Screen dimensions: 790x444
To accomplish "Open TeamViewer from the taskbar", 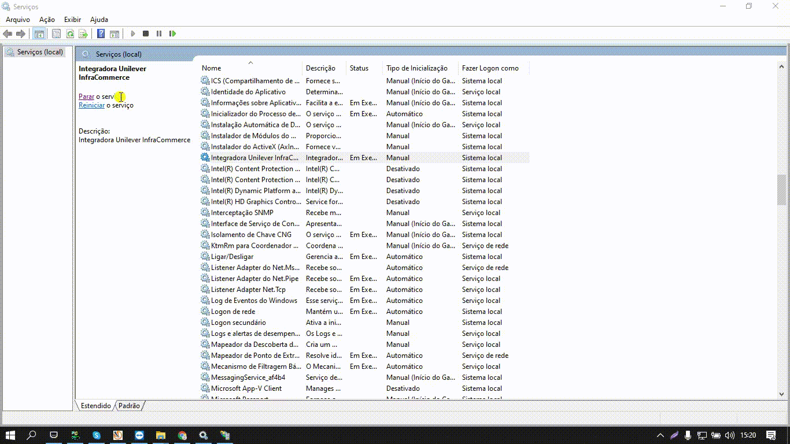I will tap(139, 435).
